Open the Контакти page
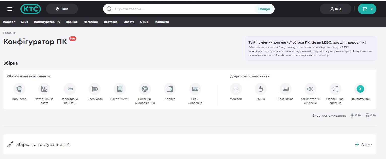386x159 pixels. pyautogui.click(x=162, y=22)
